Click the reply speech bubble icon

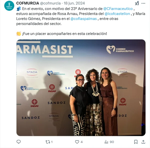tap(18, 142)
